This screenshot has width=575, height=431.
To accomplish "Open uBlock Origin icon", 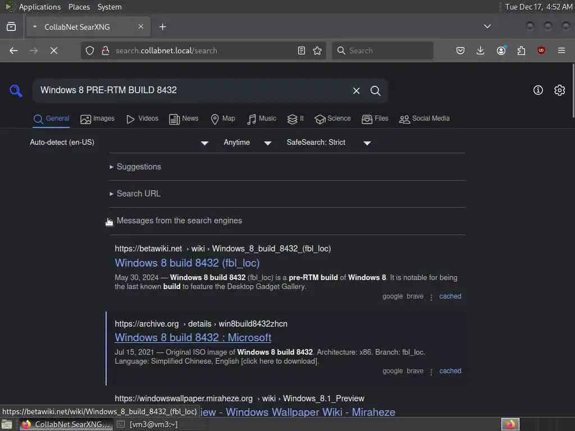I will click(x=541, y=51).
